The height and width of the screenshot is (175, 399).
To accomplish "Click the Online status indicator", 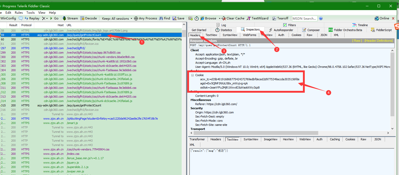I will tap(382, 18).
